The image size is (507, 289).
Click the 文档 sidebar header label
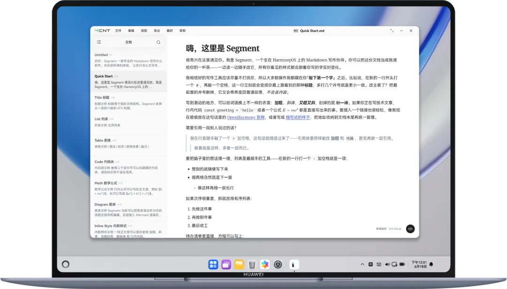pyautogui.click(x=128, y=42)
